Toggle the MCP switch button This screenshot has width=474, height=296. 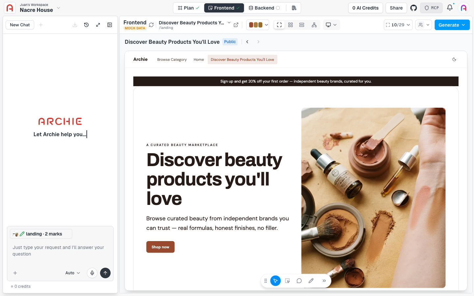point(431,8)
